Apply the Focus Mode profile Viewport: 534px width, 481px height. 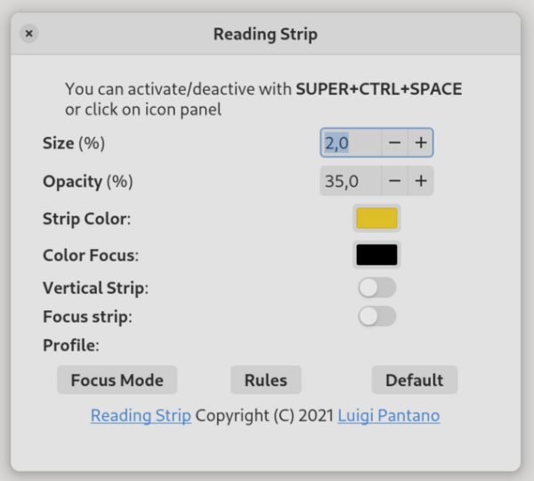point(117,380)
